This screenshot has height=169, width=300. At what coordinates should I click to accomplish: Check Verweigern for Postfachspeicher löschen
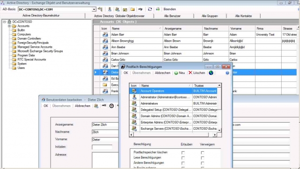pos(202,153)
